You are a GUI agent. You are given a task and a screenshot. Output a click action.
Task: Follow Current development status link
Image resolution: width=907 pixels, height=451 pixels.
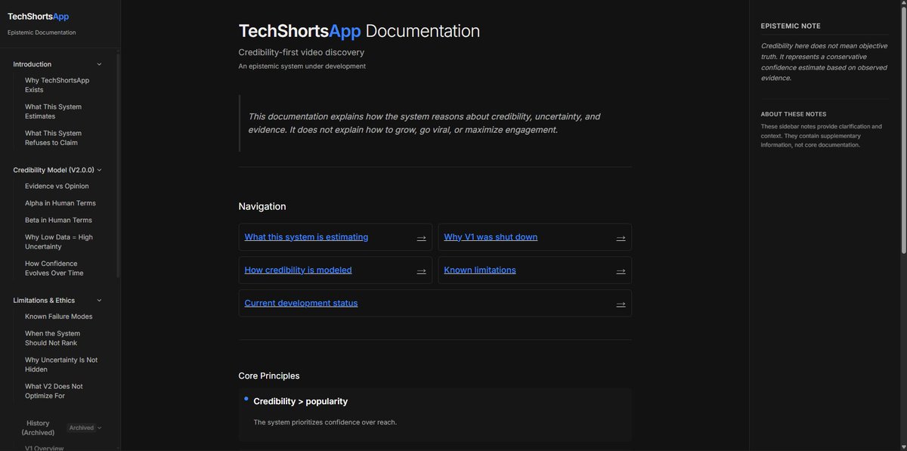(301, 303)
